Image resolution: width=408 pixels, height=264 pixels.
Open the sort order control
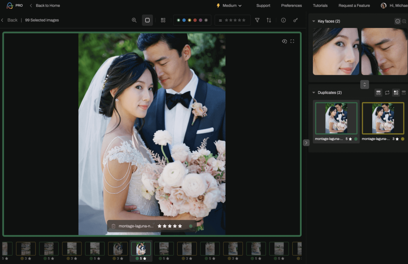(x=268, y=20)
